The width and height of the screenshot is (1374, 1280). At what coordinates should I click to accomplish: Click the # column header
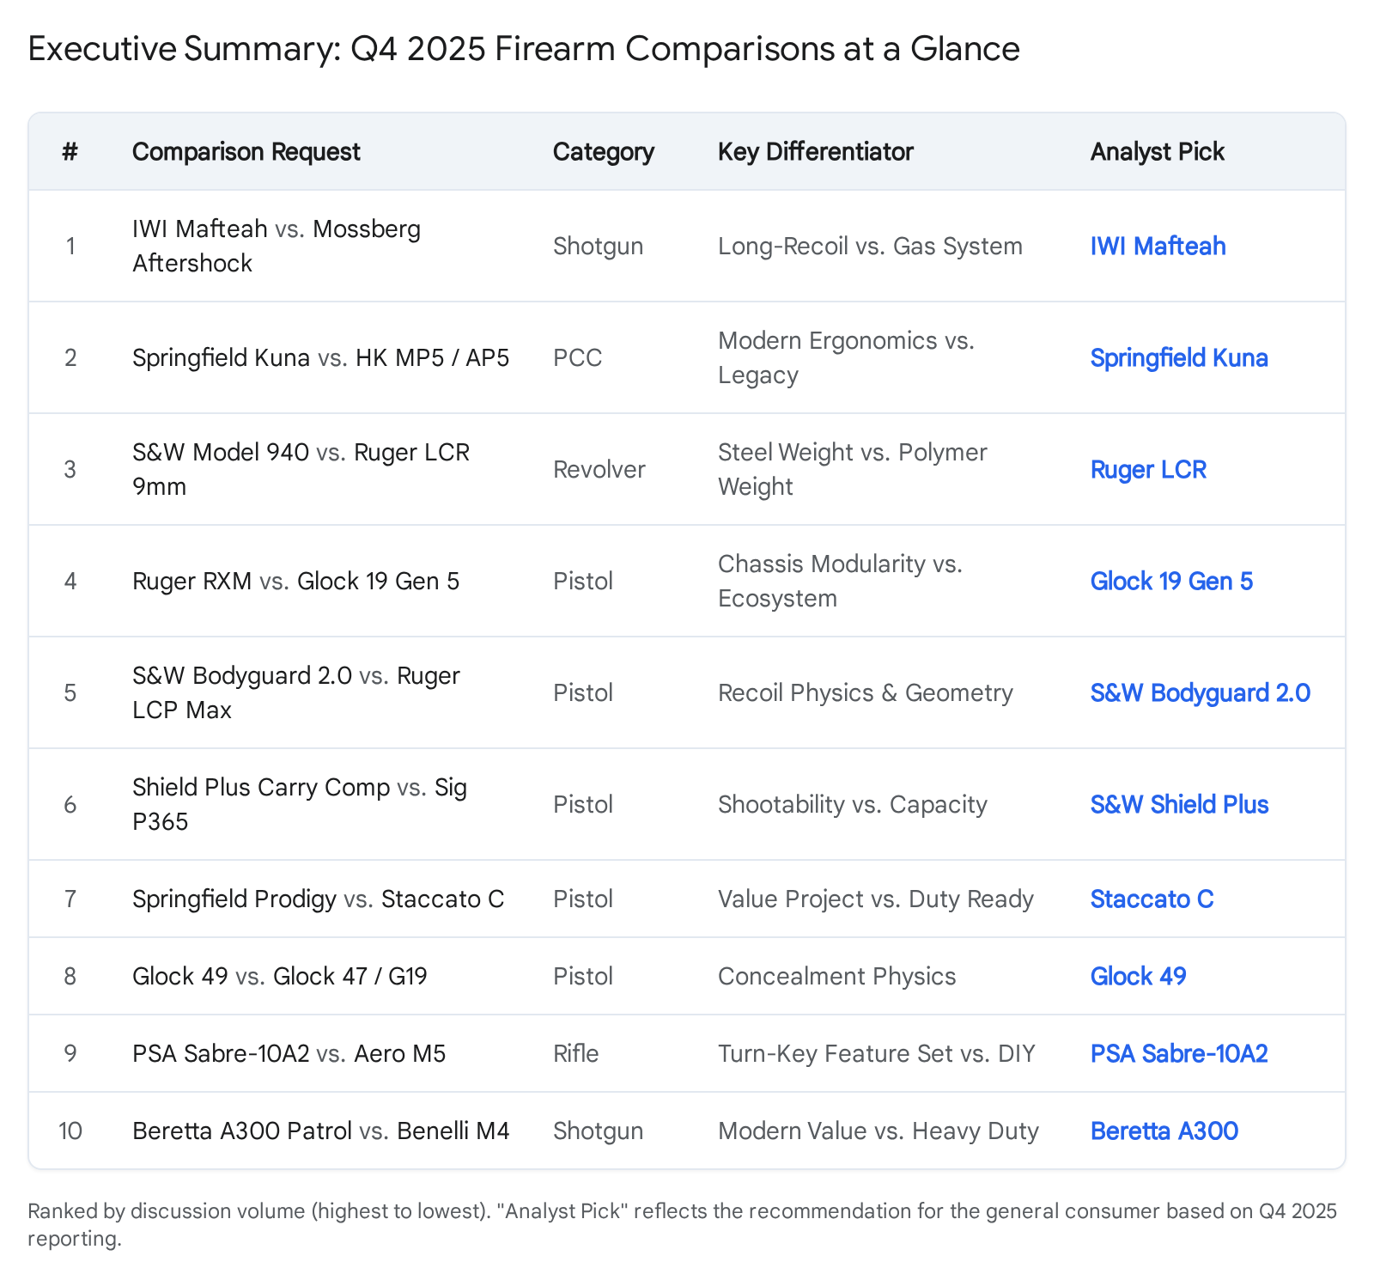coord(70,152)
